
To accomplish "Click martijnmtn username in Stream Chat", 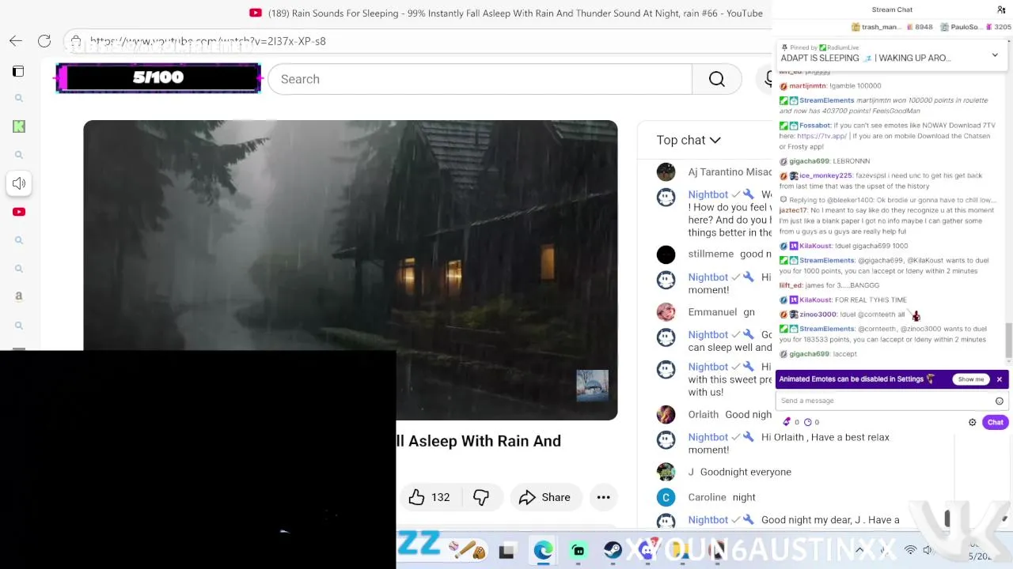I will [807, 85].
